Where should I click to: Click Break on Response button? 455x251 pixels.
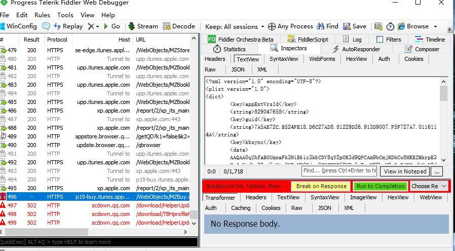321,186
